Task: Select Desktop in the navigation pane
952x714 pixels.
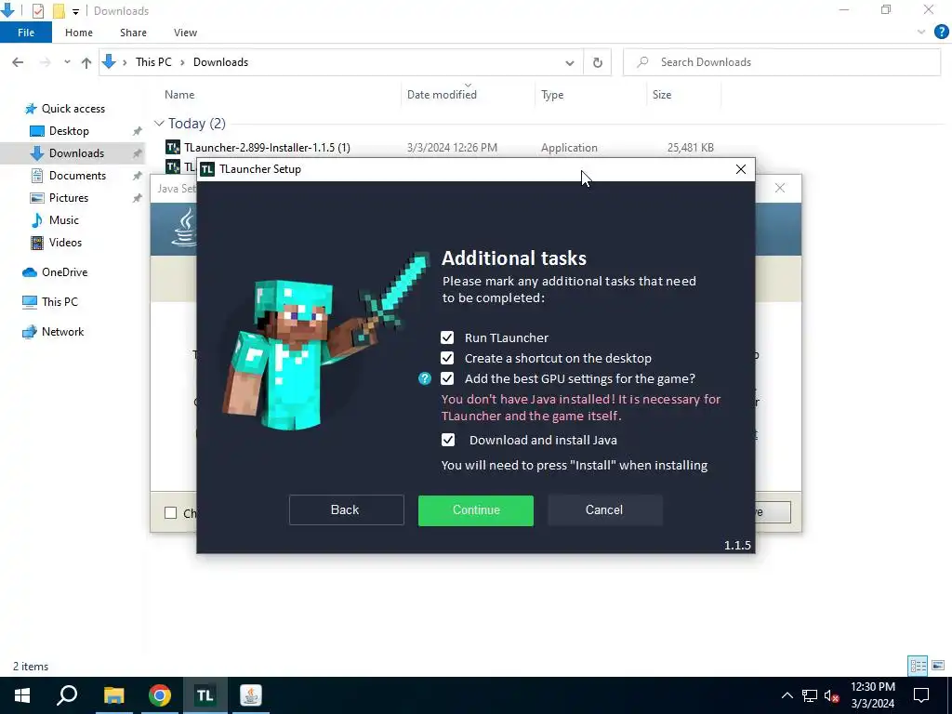Action: point(69,131)
